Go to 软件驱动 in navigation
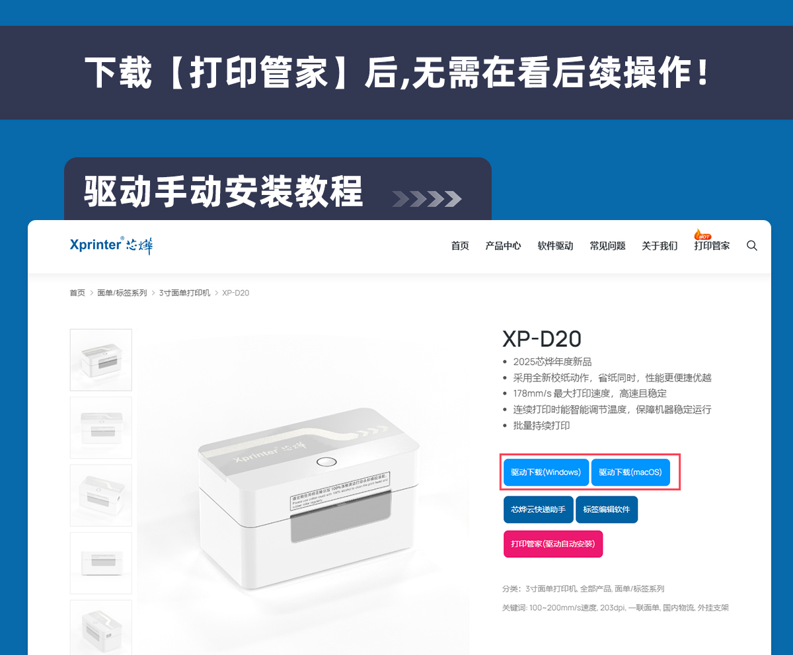The height and width of the screenshot is (655, 793). [x=555, y=246]
